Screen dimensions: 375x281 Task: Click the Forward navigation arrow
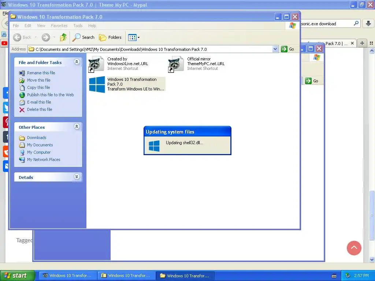tap(46, 37)
